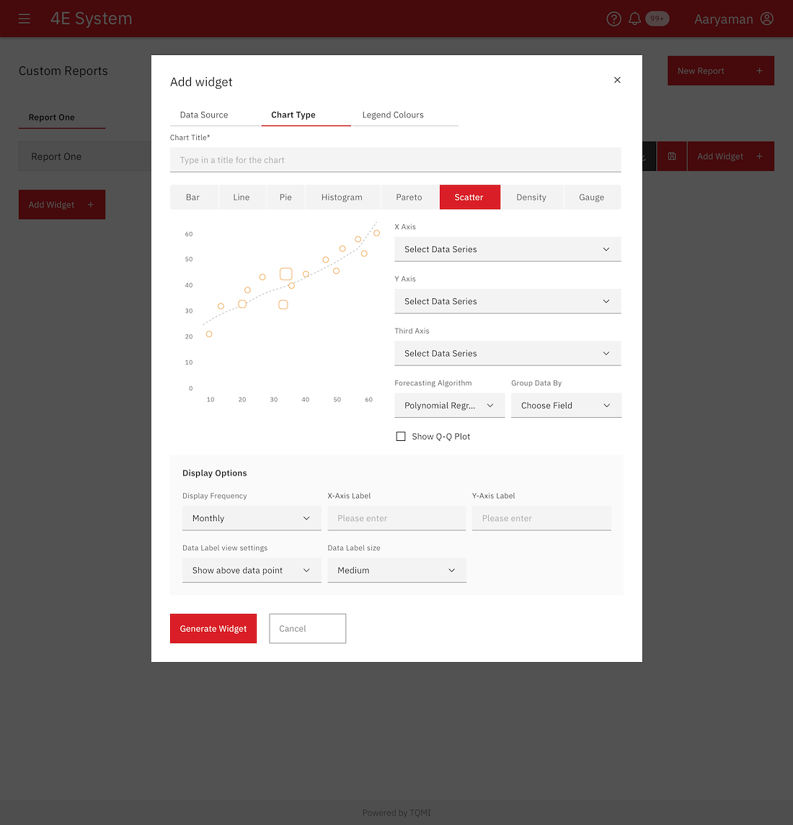Click the X-Axis Label input field
Viewport: 793px width, 825px height.
pos(396,518)
